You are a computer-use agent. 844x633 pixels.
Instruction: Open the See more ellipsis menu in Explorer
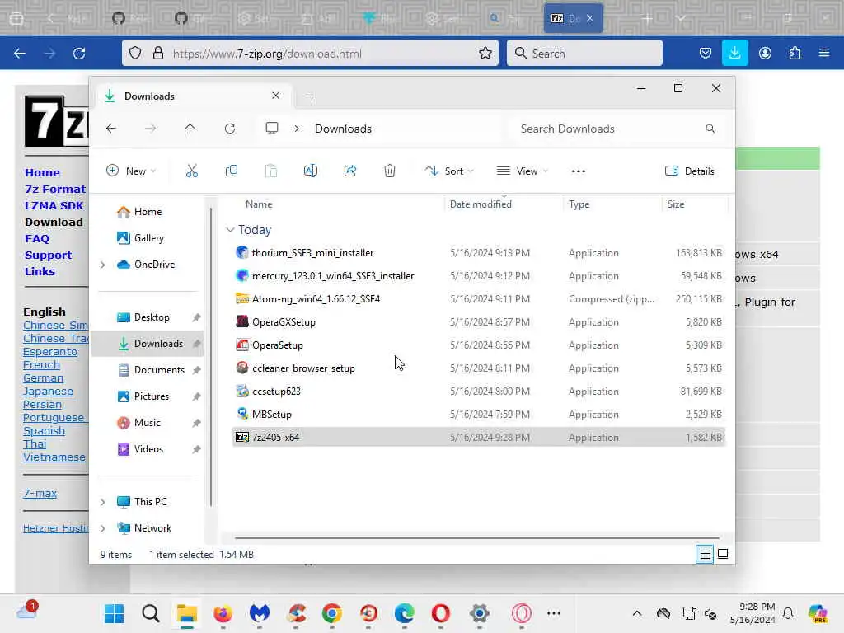coord(578,171)
